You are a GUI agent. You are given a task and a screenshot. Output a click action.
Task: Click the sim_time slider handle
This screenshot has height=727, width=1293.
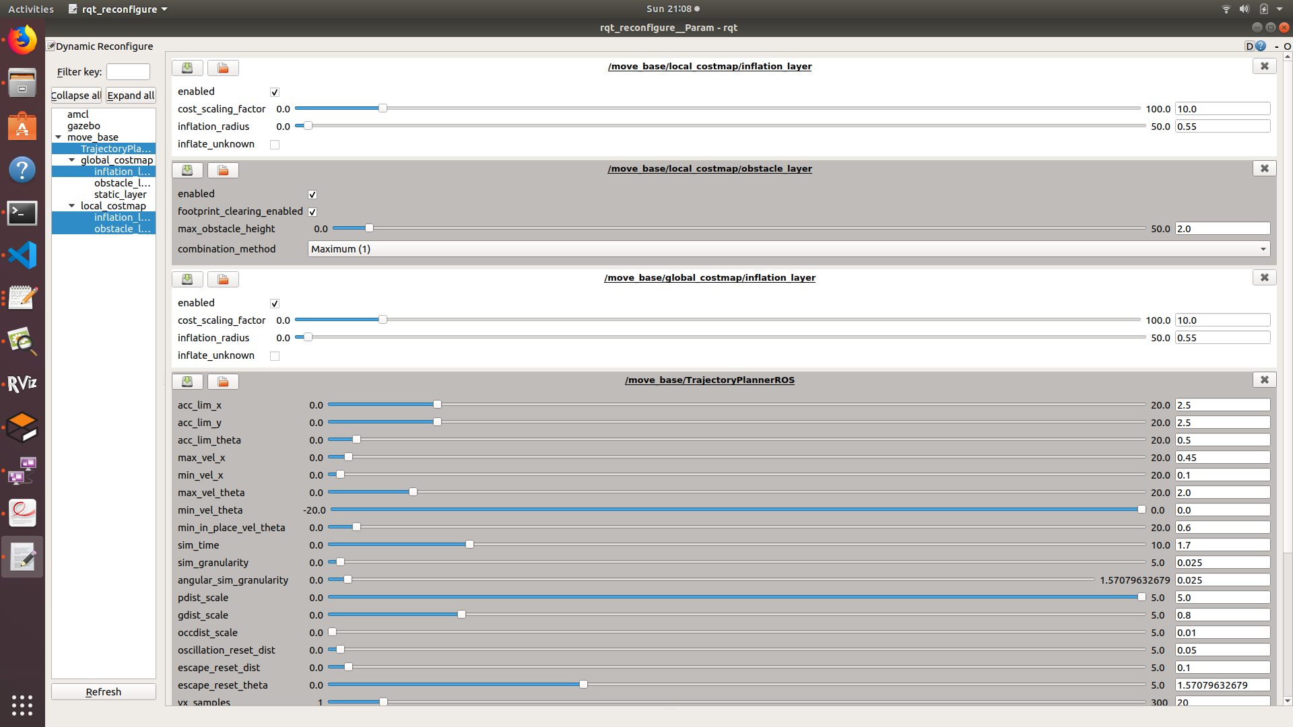(x=469, y=545)
